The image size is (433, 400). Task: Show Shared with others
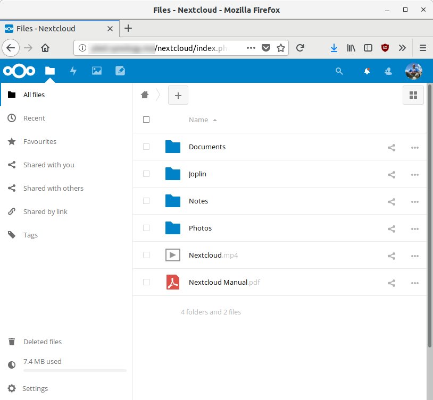coord(66,189)
